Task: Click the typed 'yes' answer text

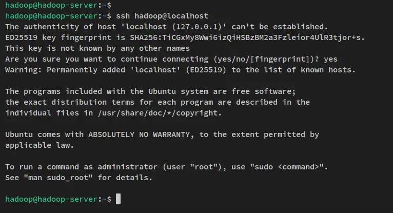Action: pos(330,59)
